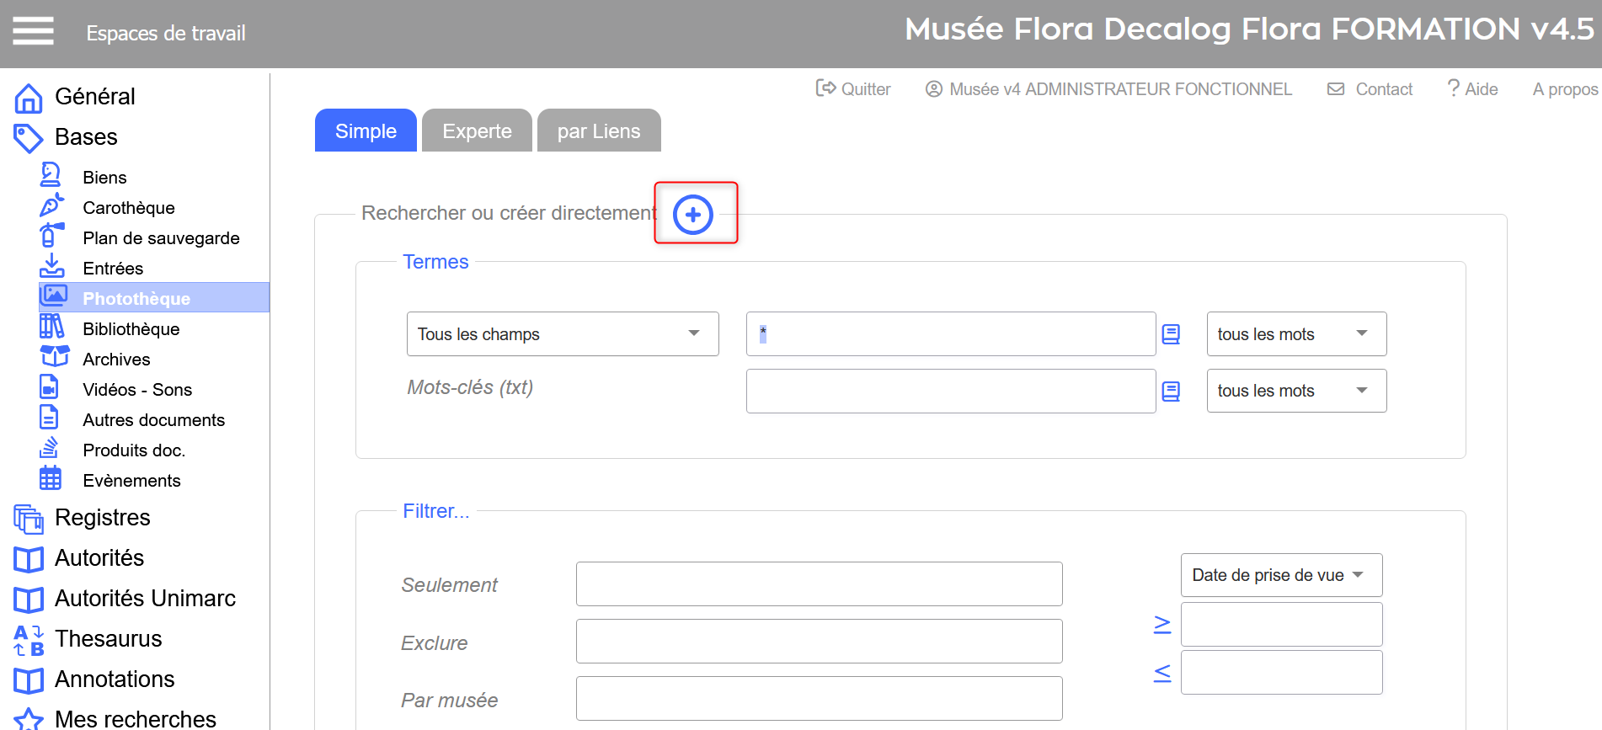
Task: Switch to the Experte search tab
Action: [x=477, y=131]
